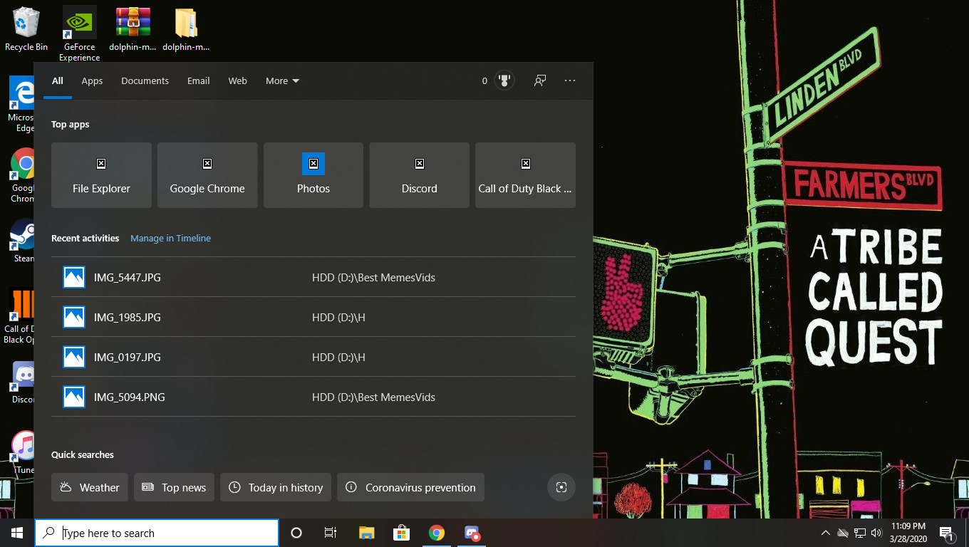Open Call of Duty Black Ops desktop shortcut
Screen dimensions: 969x547
pyautogui.click(x=20, y=316)
